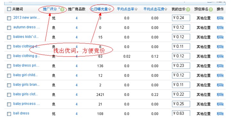Open keyword babies kids' cl...

(x=26, y=37)
